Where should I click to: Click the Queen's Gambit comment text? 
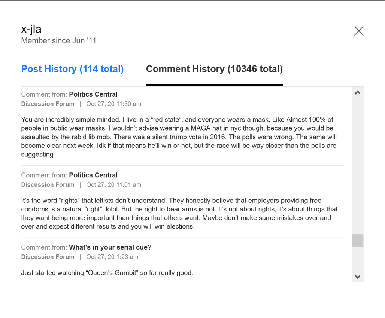coord(107,273)
